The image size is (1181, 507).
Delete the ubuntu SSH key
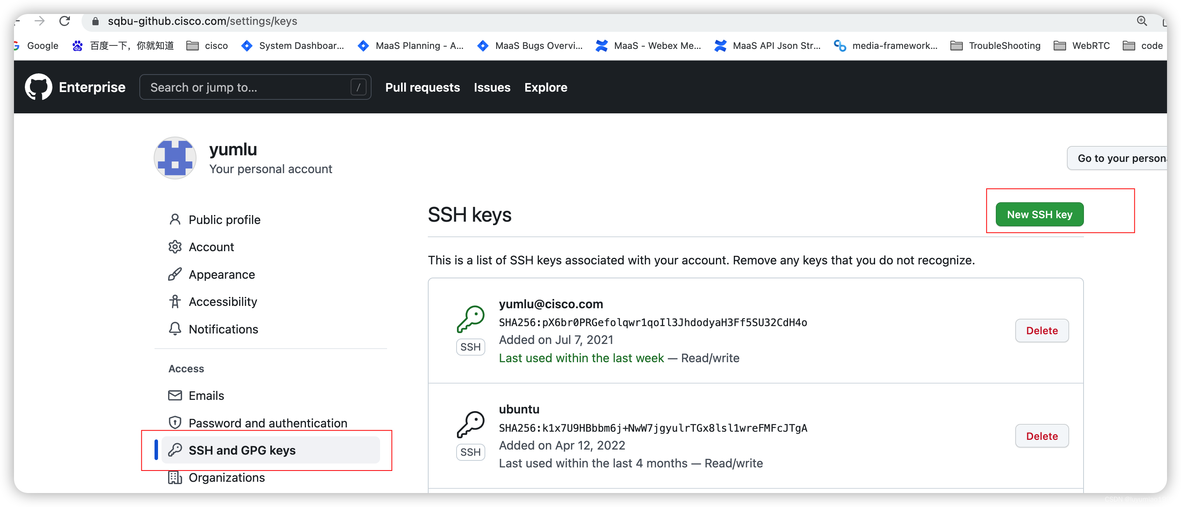pyautogui.click(x=1042, y=436)
